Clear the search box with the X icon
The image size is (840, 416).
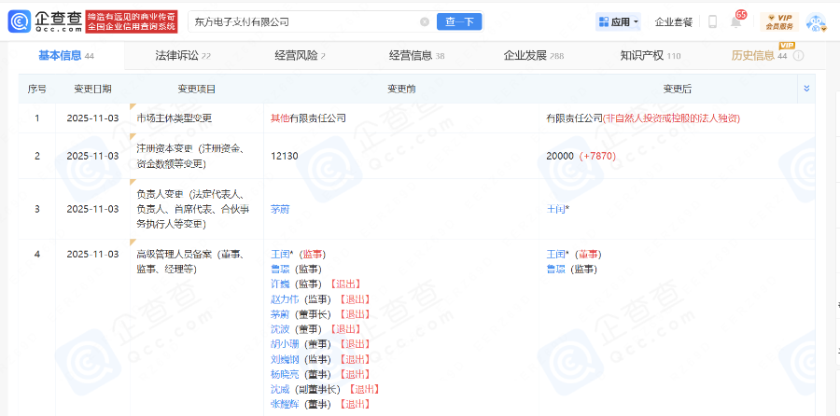click(x=425, y=21)
